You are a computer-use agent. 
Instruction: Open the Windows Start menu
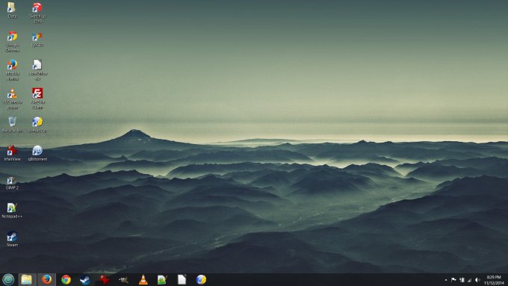[x=8, y=279]
